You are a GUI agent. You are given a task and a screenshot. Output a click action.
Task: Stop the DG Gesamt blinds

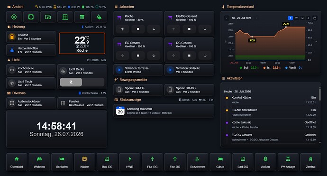click(x=189, y=56)
